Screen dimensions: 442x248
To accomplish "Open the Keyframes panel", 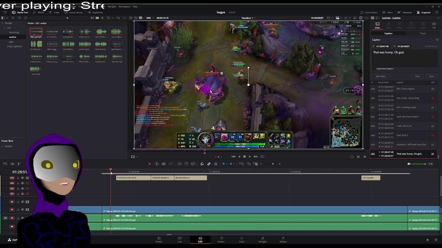I will click(95, 12).
